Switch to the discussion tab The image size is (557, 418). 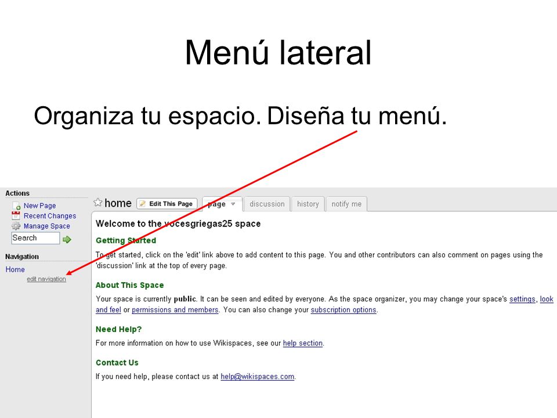(267, 204)
